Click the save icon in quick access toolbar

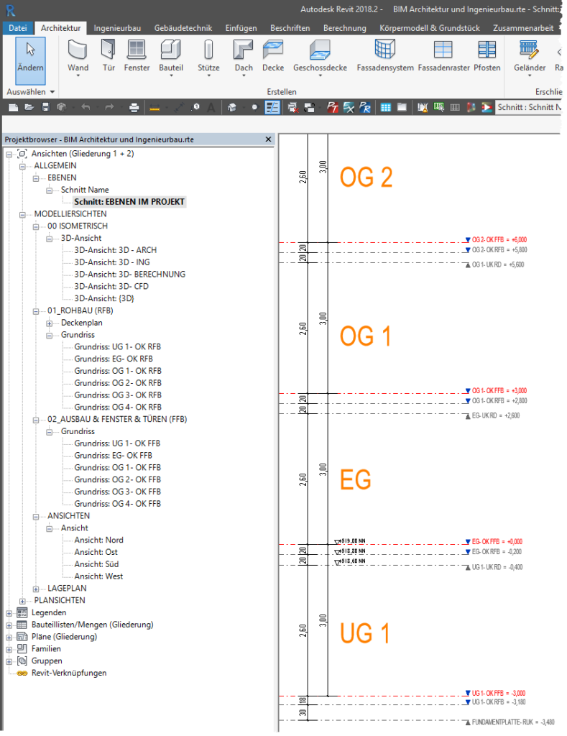coord(45,107)
